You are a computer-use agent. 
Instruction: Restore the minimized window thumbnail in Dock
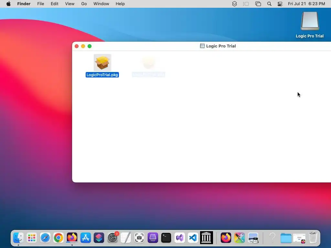(x=299, y=238)
